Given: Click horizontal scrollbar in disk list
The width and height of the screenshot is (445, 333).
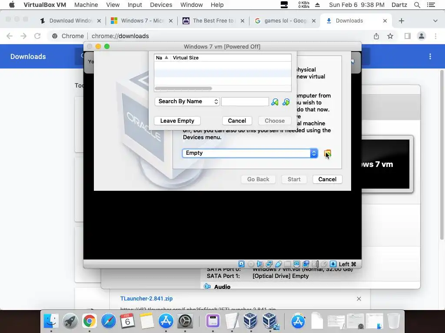Looking at the screenshot, I should 183,88.
